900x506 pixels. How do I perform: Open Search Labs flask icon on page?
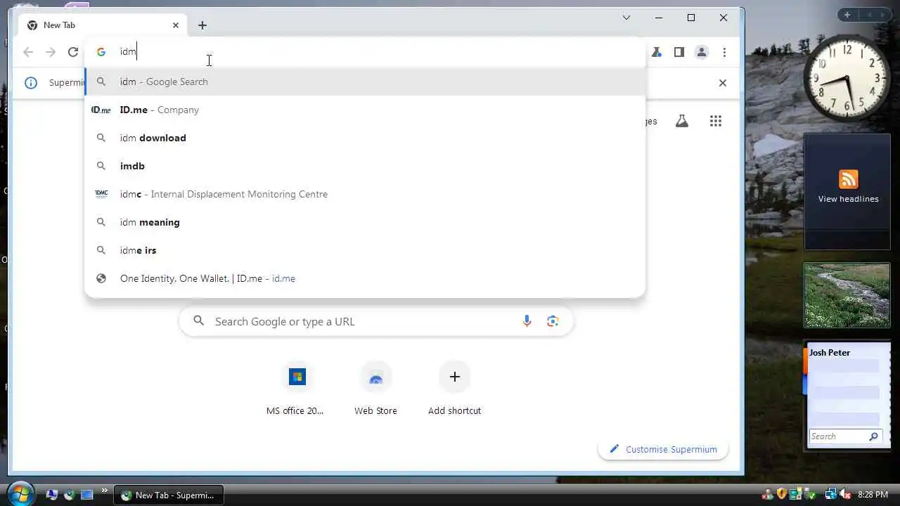click(x=681, y=121)
